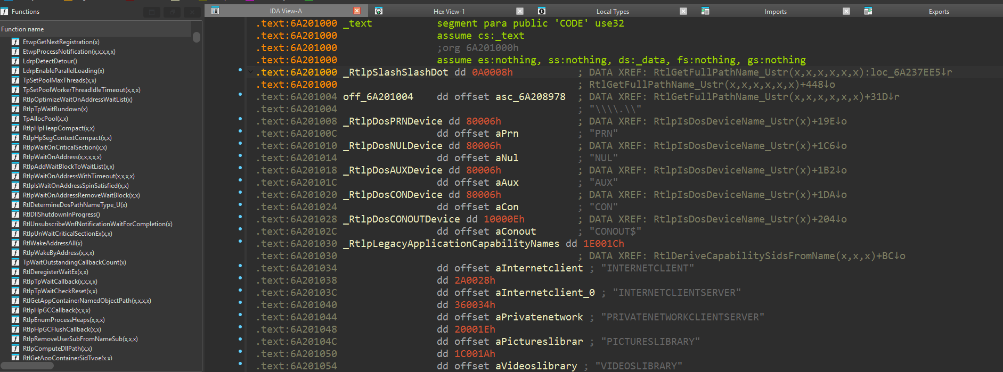
Task: Collapse the _RtlpSlashSlashDot line arrow
Action: coord(250,72)
